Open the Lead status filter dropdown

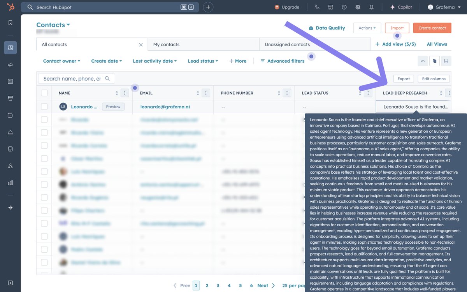point(203,61)
